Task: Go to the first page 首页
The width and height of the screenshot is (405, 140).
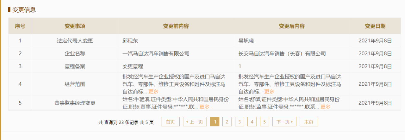Action: (x=170, y=122)
